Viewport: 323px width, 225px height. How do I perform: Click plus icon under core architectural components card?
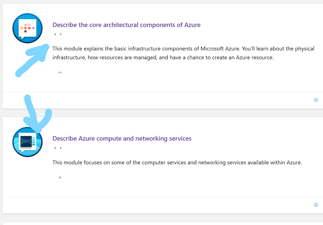[x=316, y=100]
